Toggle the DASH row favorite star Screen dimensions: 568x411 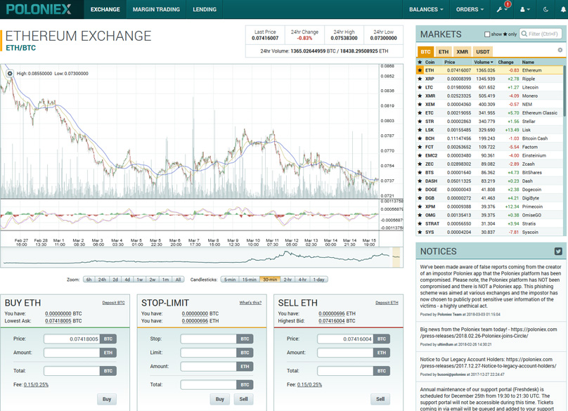click(420, 181)
